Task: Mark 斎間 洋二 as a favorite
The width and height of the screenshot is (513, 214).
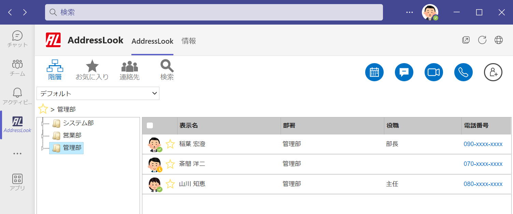Action: (170, 164)
